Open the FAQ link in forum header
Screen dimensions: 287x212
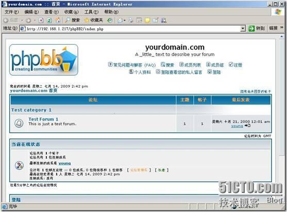point(132,65)
